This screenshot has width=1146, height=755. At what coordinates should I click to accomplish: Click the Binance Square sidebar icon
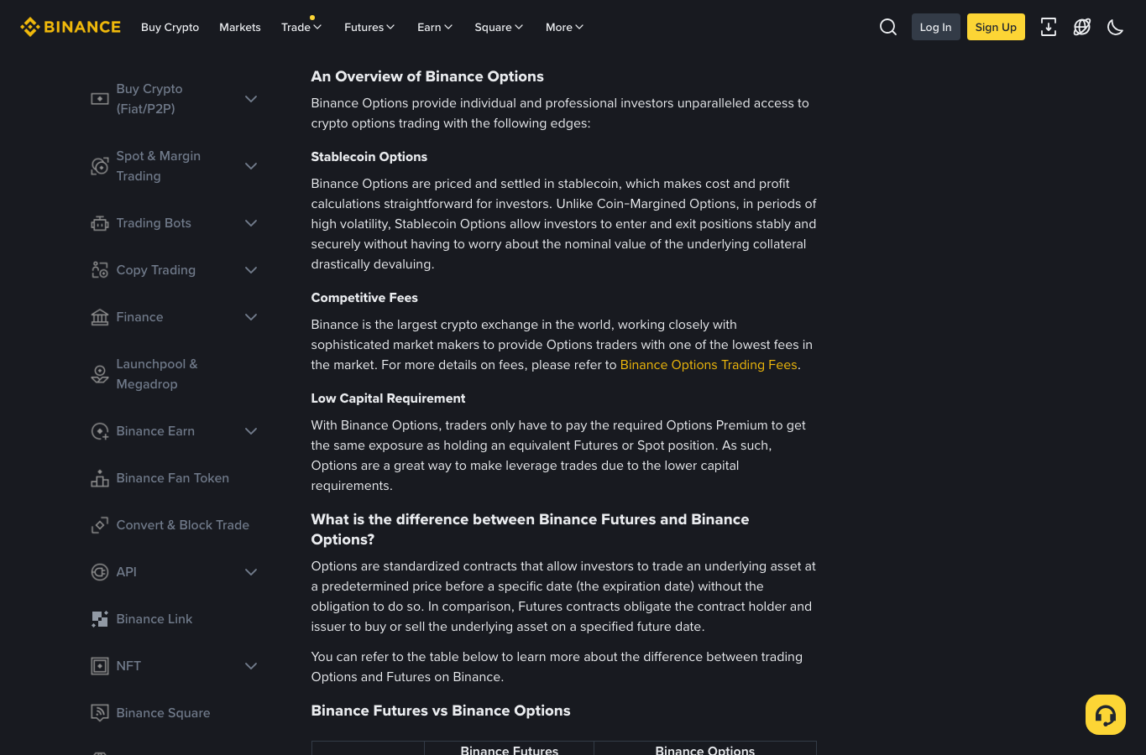pos(100,713)
